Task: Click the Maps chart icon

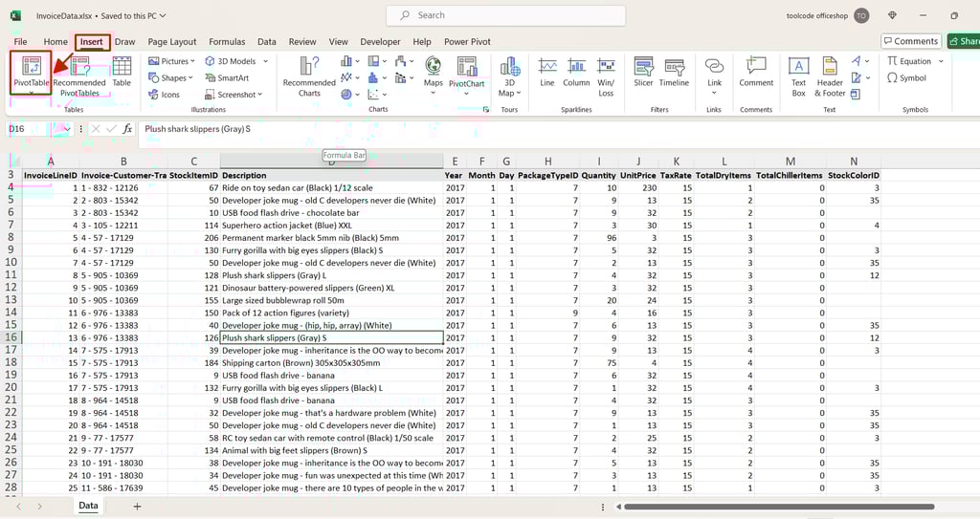Action: [434, 72]
